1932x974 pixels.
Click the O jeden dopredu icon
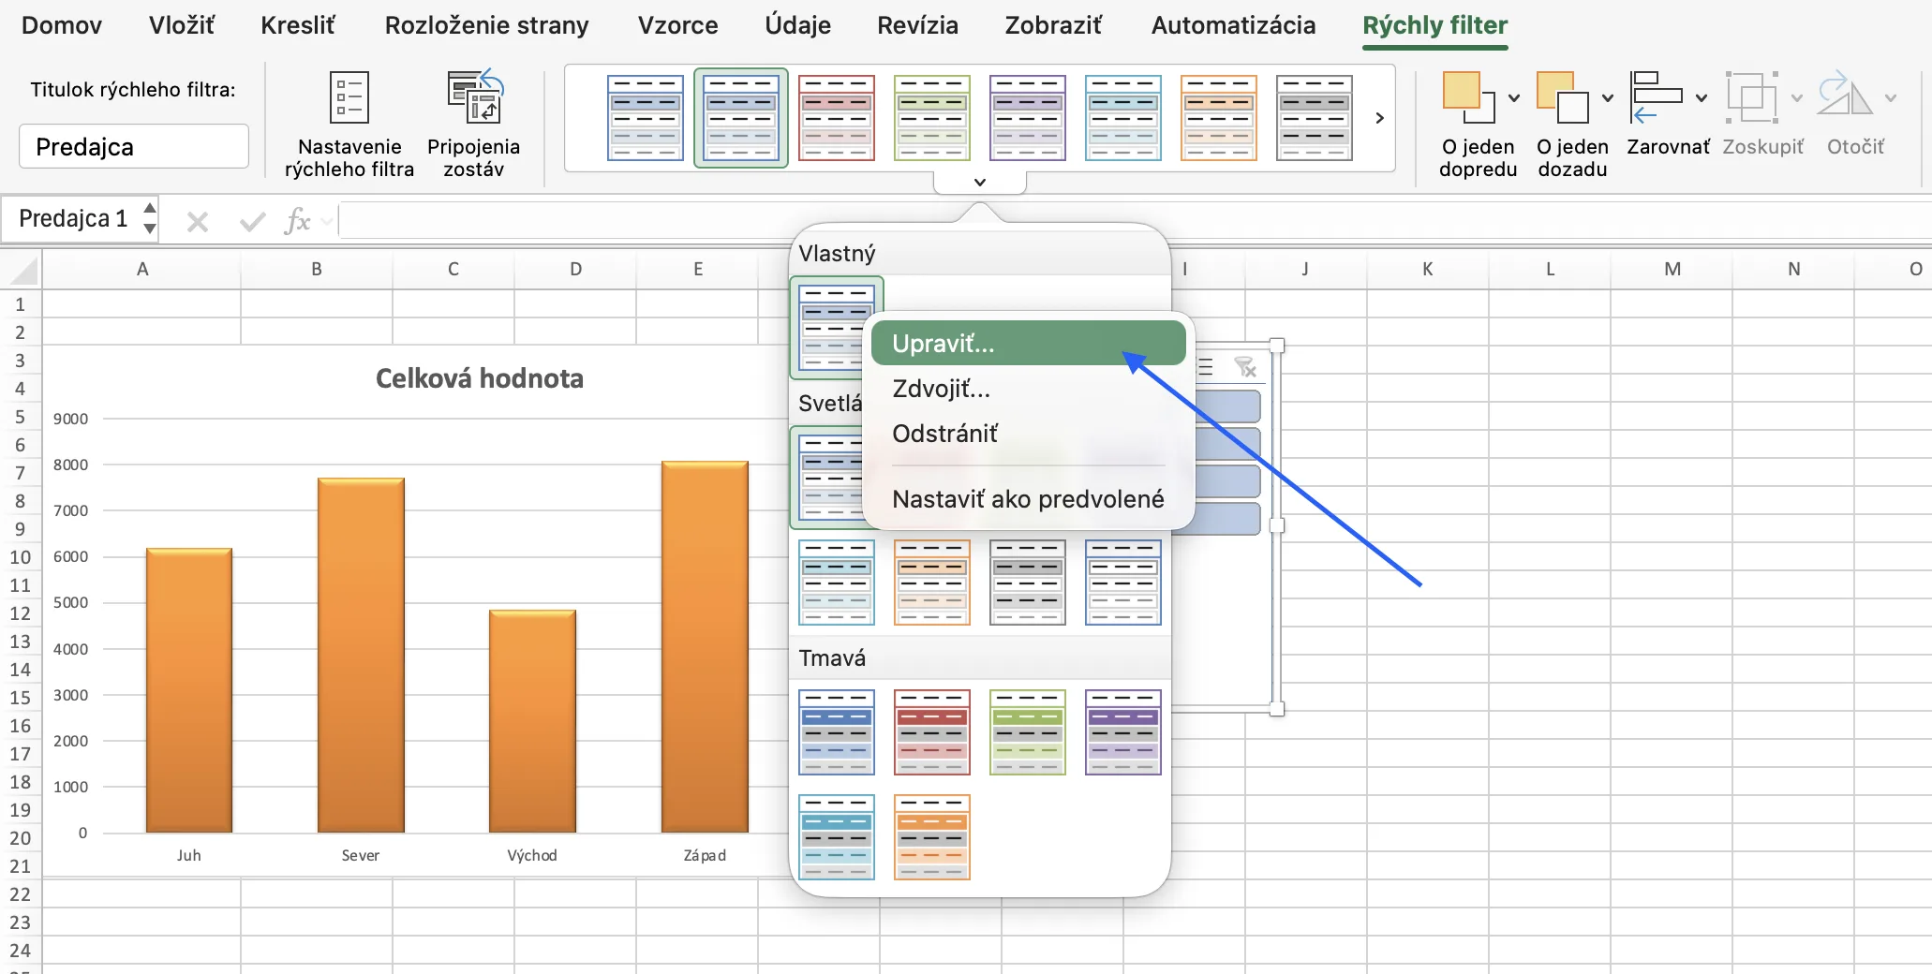click(1467, 97)
